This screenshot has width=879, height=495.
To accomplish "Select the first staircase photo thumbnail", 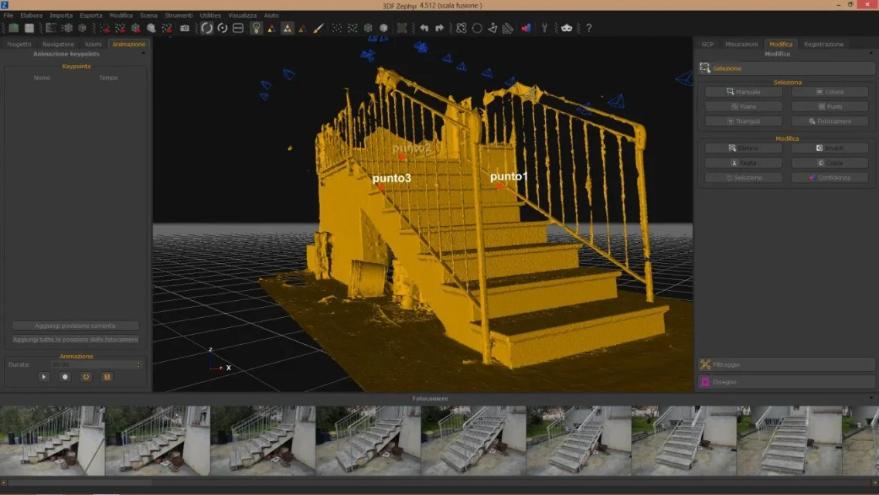I will pos(52,441).
